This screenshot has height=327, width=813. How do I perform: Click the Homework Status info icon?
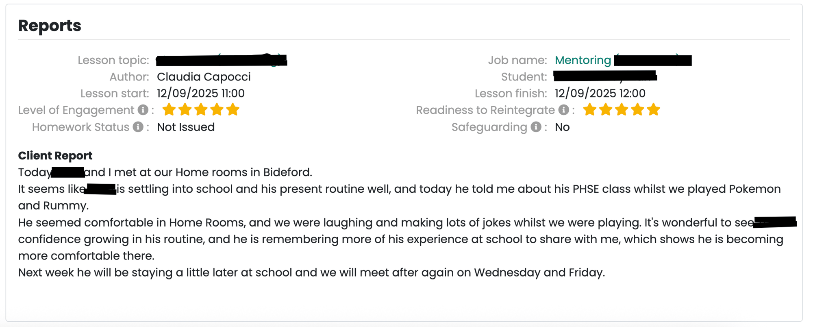pos(138,127)
